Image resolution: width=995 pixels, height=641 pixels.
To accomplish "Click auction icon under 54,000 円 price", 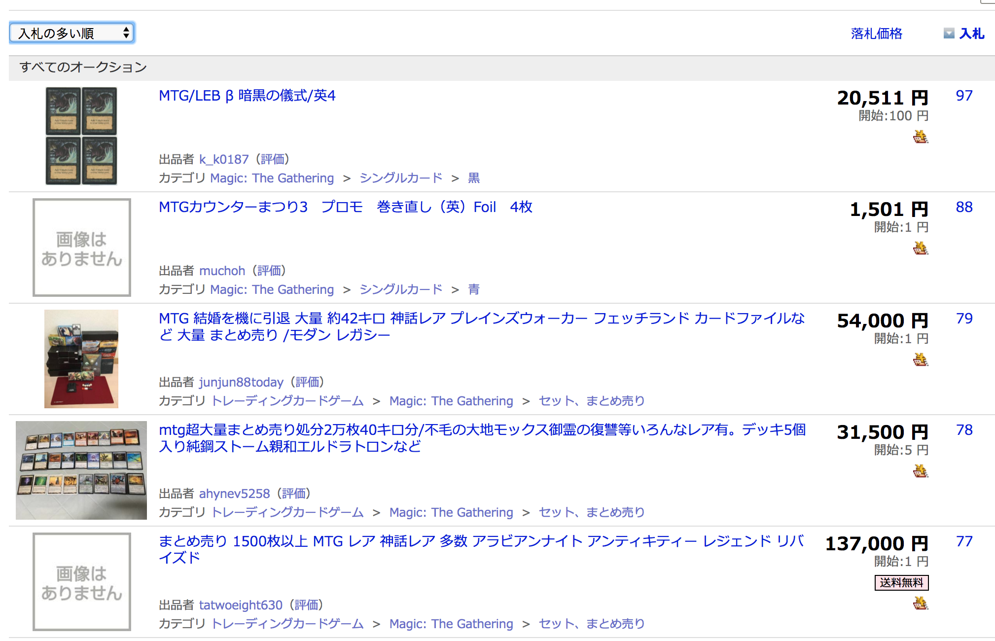I will coord(920,359).
